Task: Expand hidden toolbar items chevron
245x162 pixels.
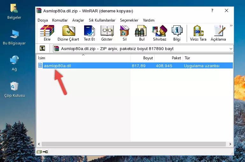Action: pyautogui.click(x=231, y=25)
